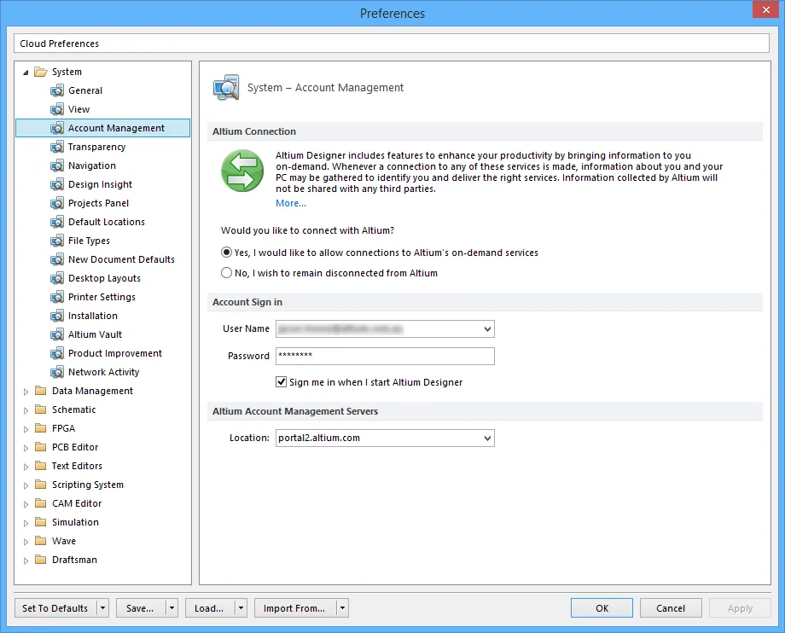Viewport: 785px width, 633px height.
Task: Click the Projects Panel page icon
Action: coord(57,203)
